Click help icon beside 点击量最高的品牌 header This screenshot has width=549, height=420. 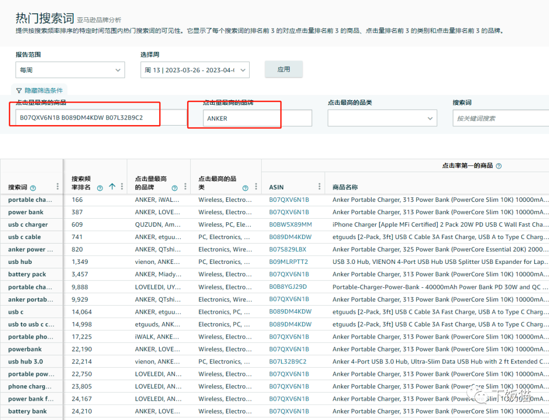pos(175,188)
